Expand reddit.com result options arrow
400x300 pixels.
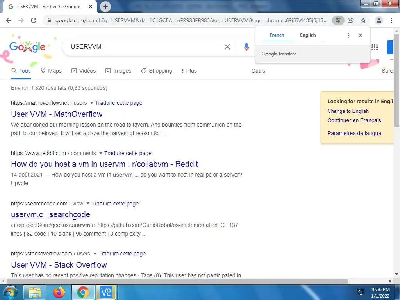tap(101, 153)
